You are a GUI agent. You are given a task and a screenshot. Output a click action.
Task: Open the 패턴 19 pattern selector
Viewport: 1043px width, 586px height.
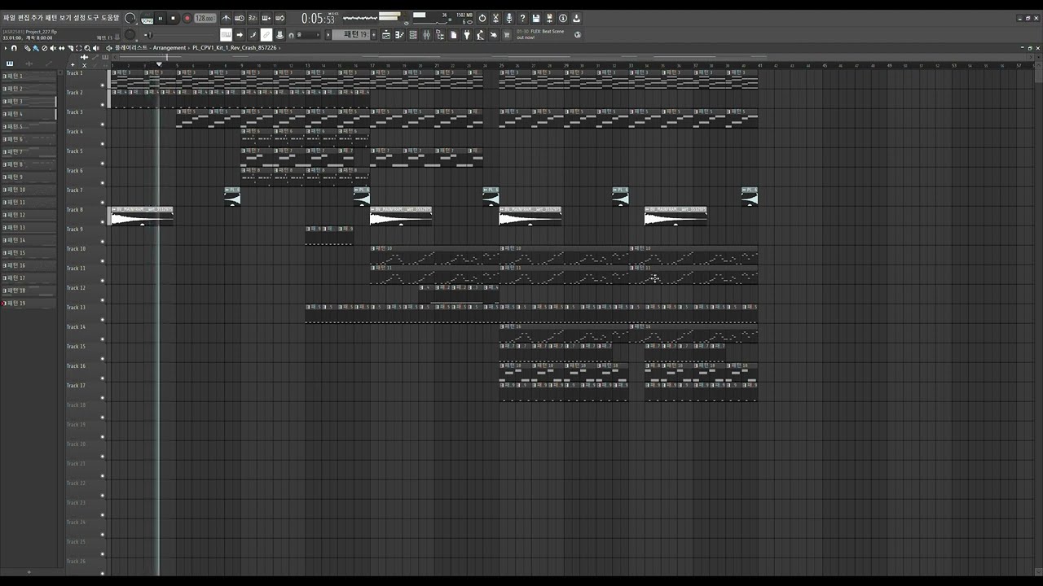pyautogui.click(x=351, y=35)
